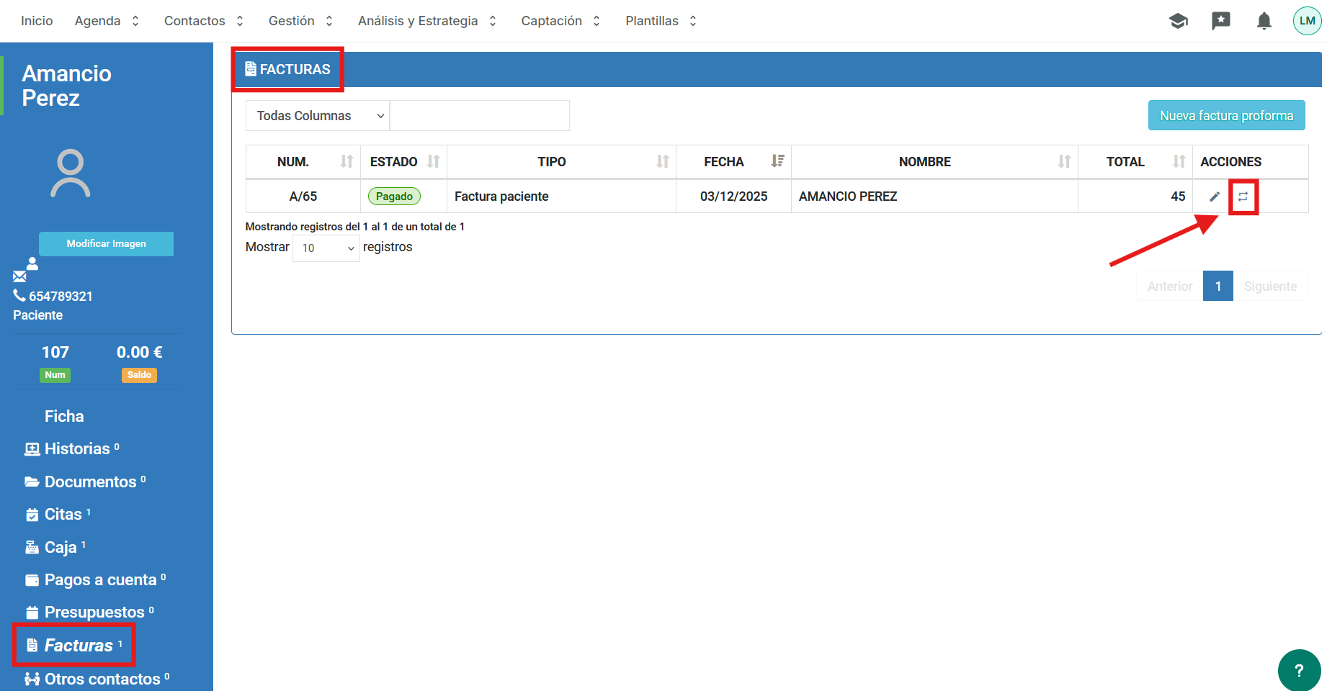1327x691 pixels.
Task: Click the graduation cap academy icon
Action: [1178, 21]
